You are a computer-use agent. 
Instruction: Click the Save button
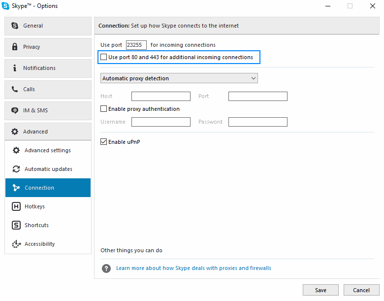[320, 290]
